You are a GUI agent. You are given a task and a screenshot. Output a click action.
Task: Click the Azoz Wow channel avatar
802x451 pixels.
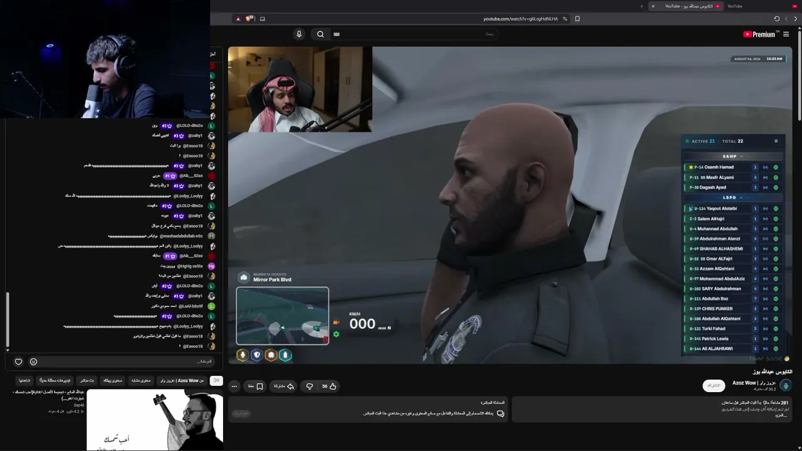pyautogui.click(x=786, y=385)
